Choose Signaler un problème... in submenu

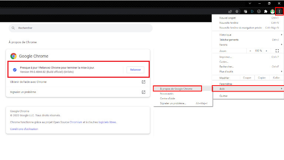183,103
